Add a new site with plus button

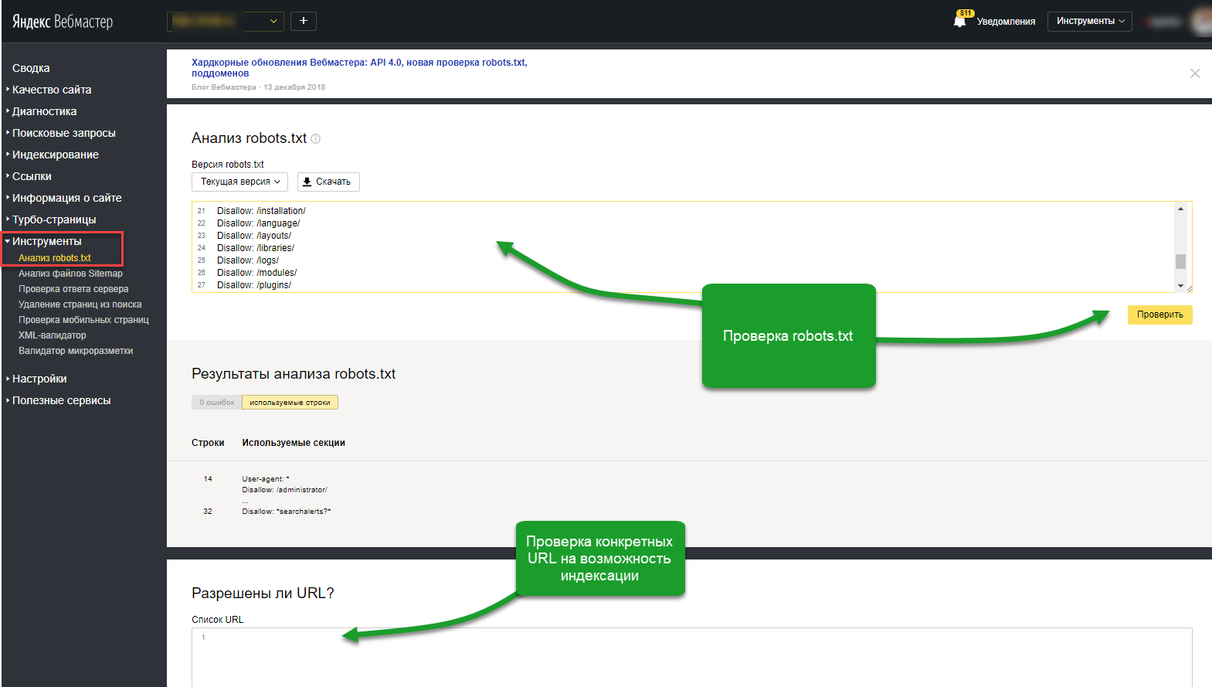(304, 21)
